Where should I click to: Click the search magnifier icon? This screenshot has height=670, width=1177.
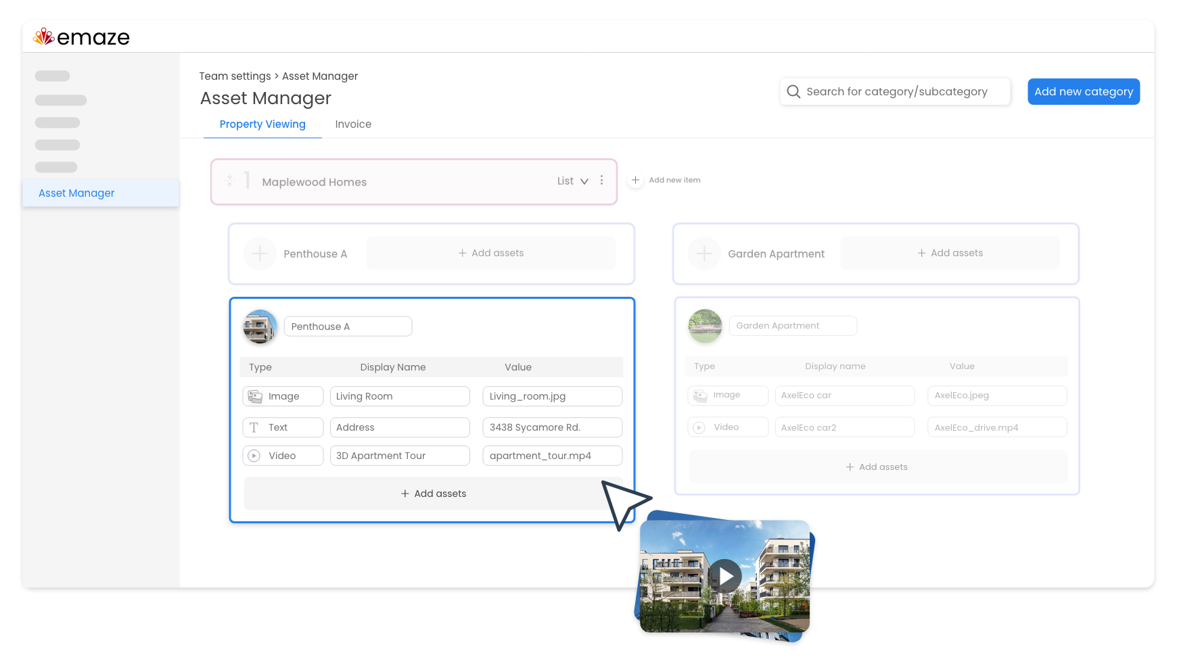793,91
